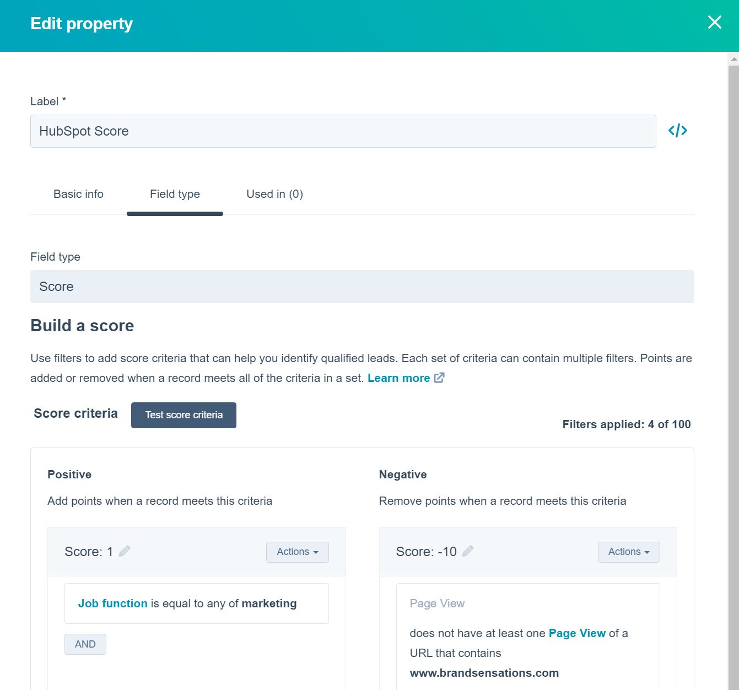Click the Test score criteria button
Viewport: 739px width, 690px height.
[184, 415]
